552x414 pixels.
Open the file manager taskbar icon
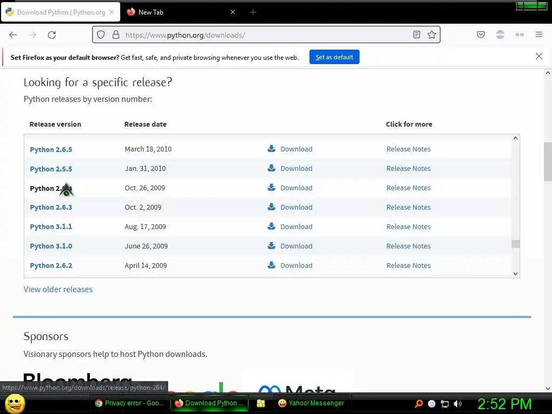pos(261,403)
